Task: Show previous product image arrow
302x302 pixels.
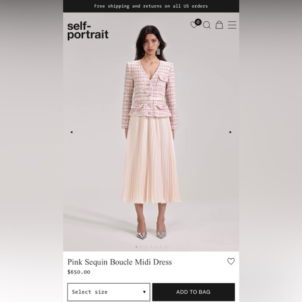Action: [x=71, y=132]
